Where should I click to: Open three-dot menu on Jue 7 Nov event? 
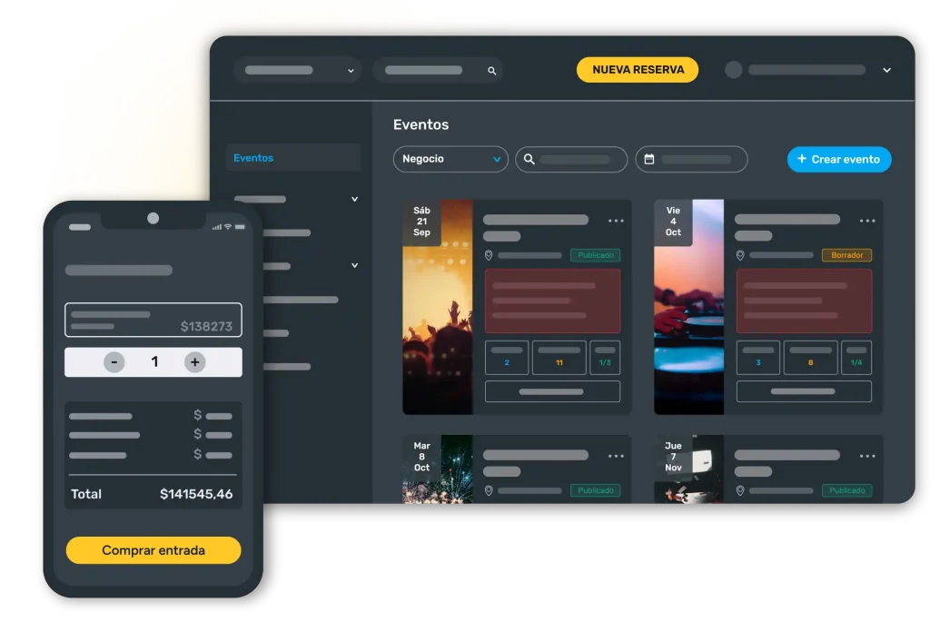[x=867, y=456]
